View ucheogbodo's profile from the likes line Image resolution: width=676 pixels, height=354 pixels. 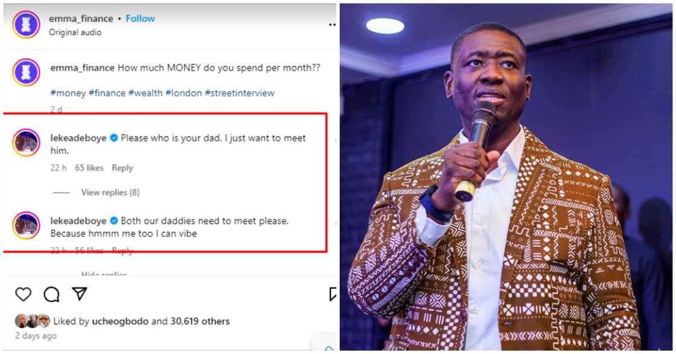(120, 321)
